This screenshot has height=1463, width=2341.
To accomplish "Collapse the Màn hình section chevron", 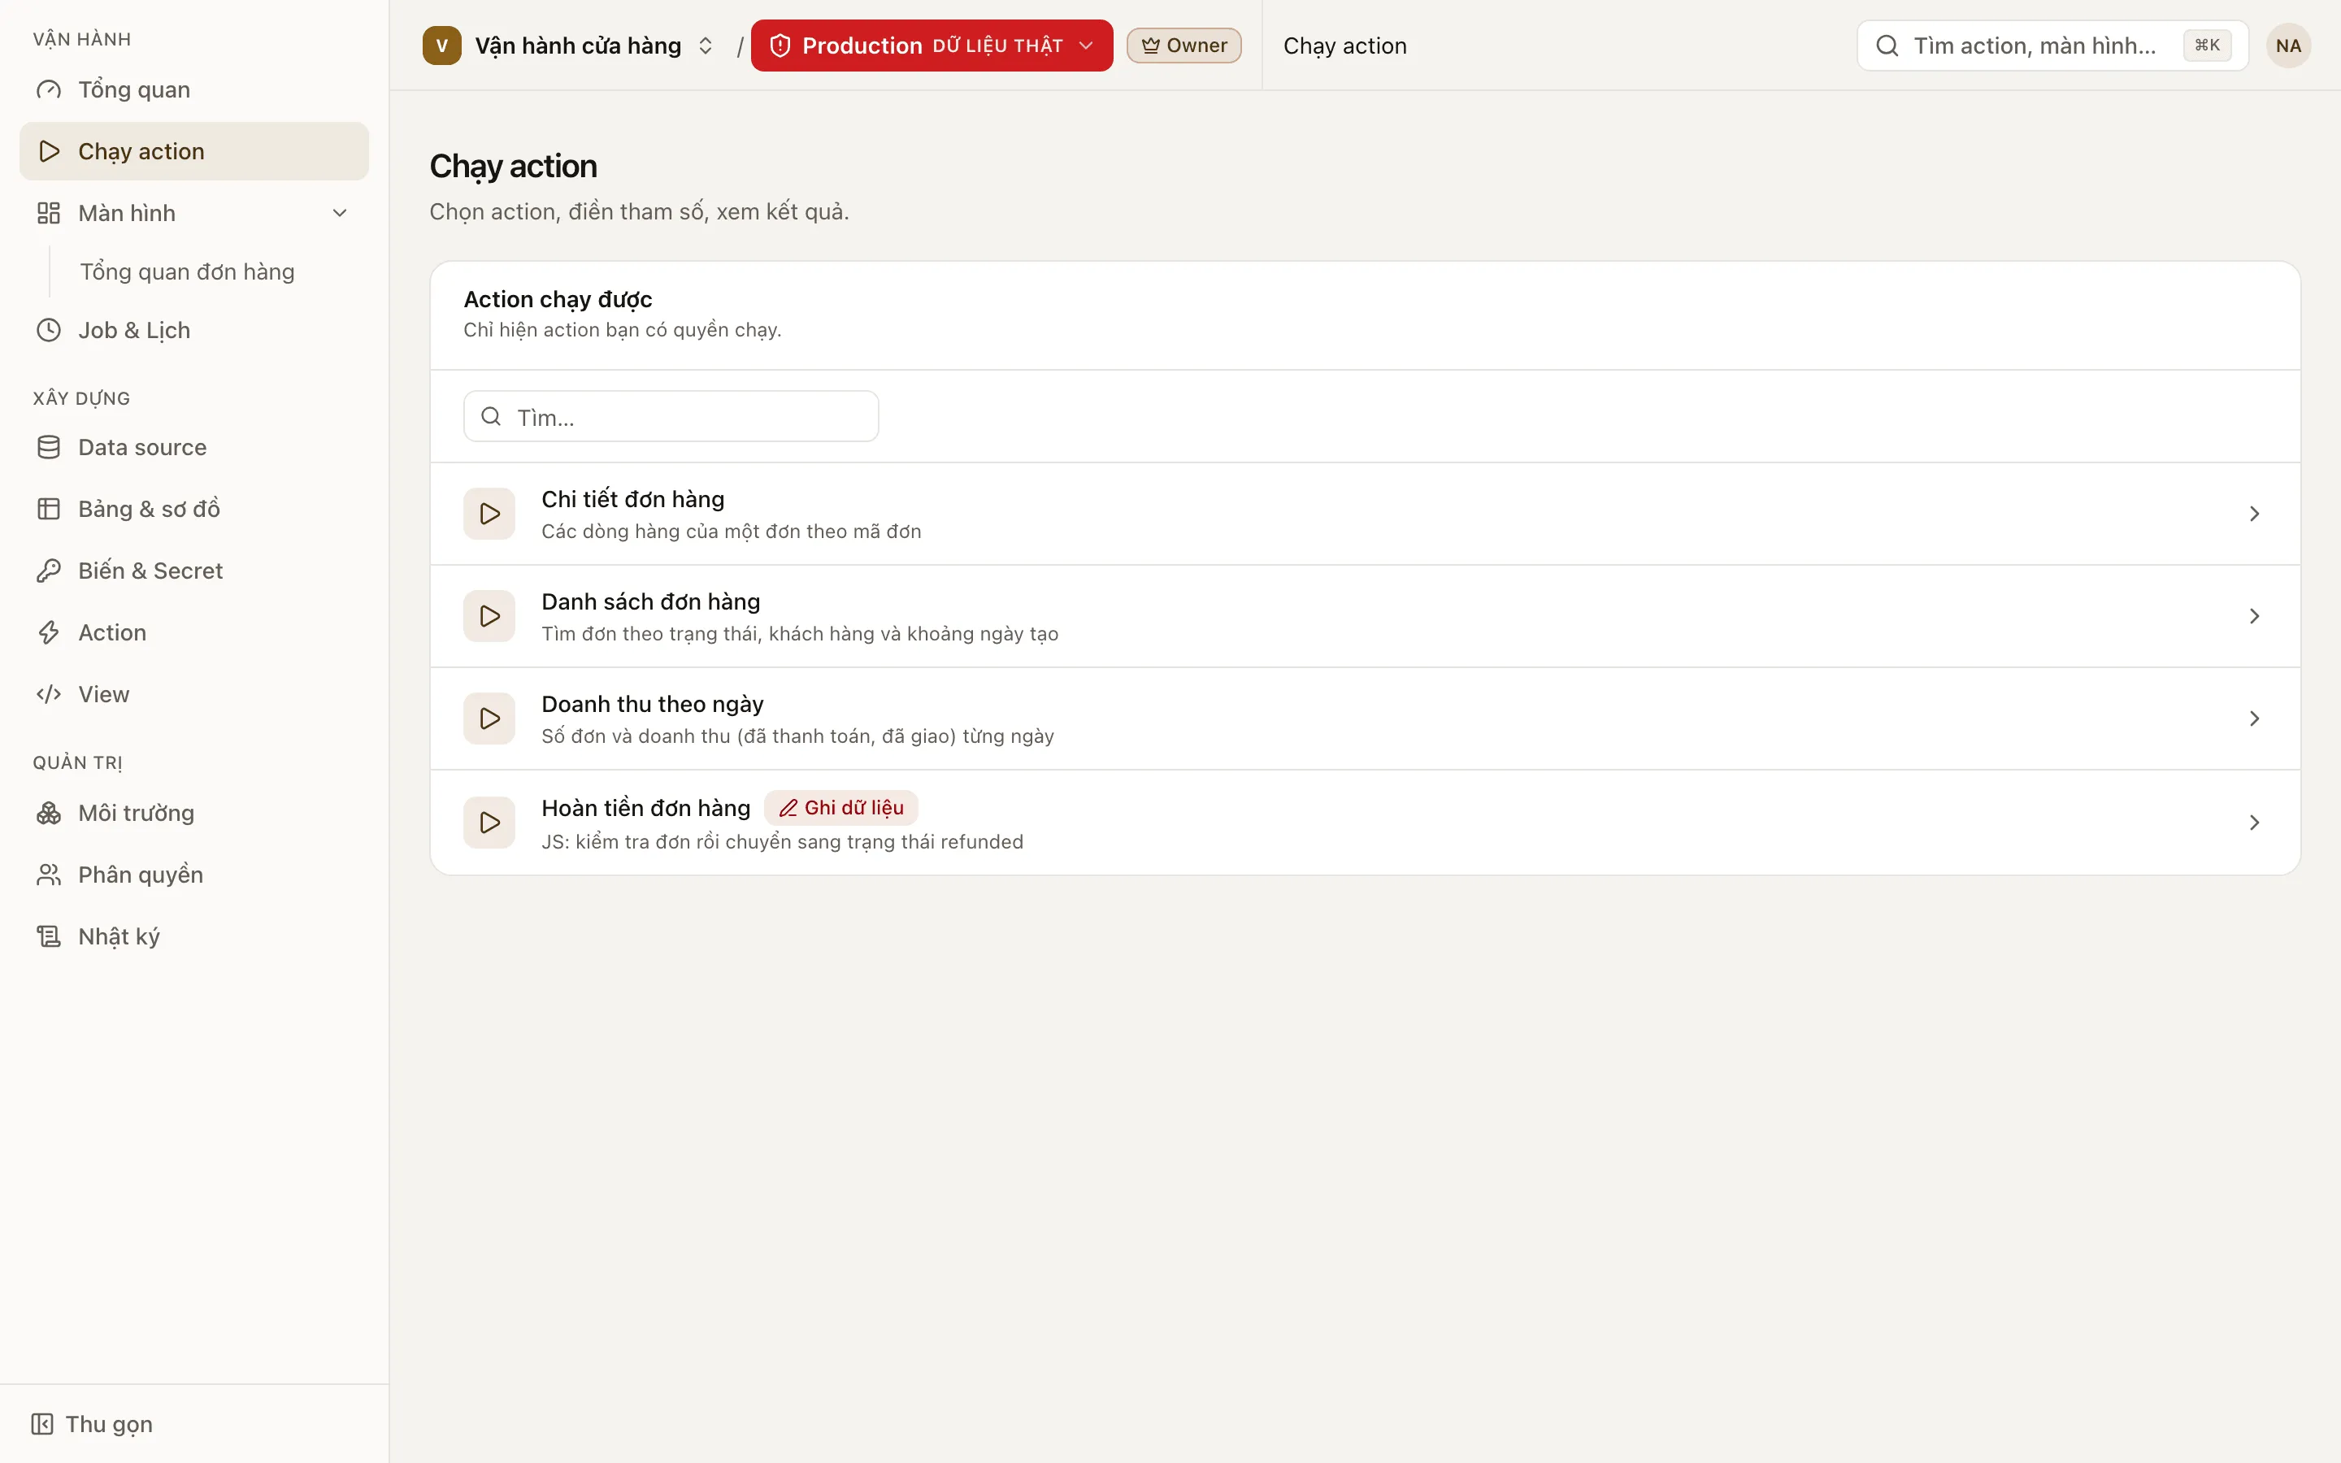I will point(340,213).
